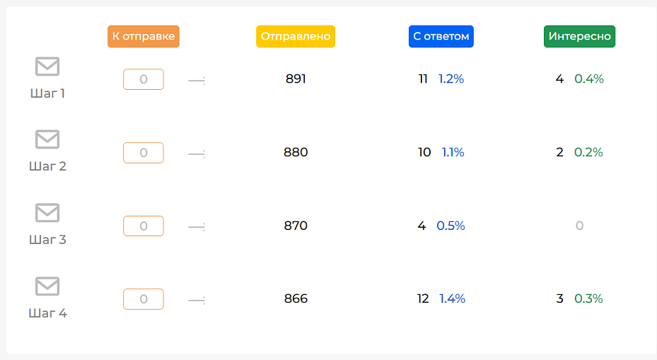
Task: Open the 1.2% reply rate link
Action: [x=451, y=79]
